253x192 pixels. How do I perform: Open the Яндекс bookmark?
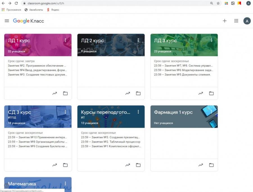pos(53,10)
